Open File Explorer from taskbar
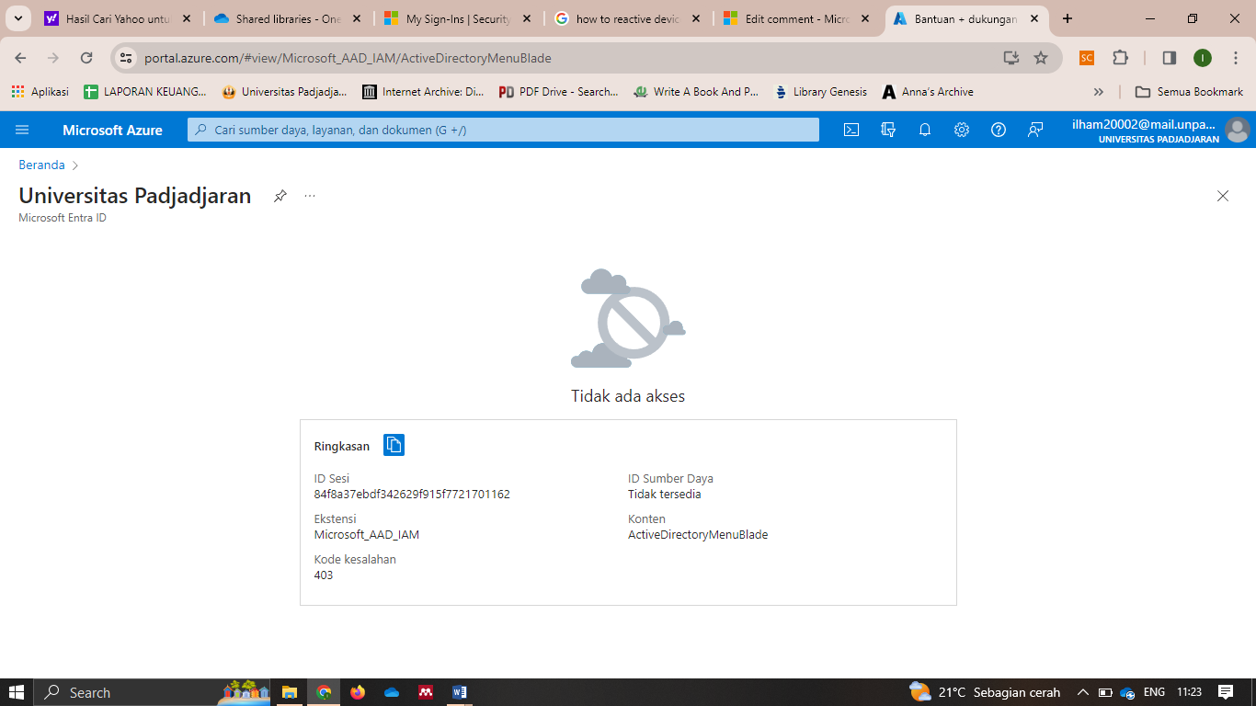 [x=290, y=692]
